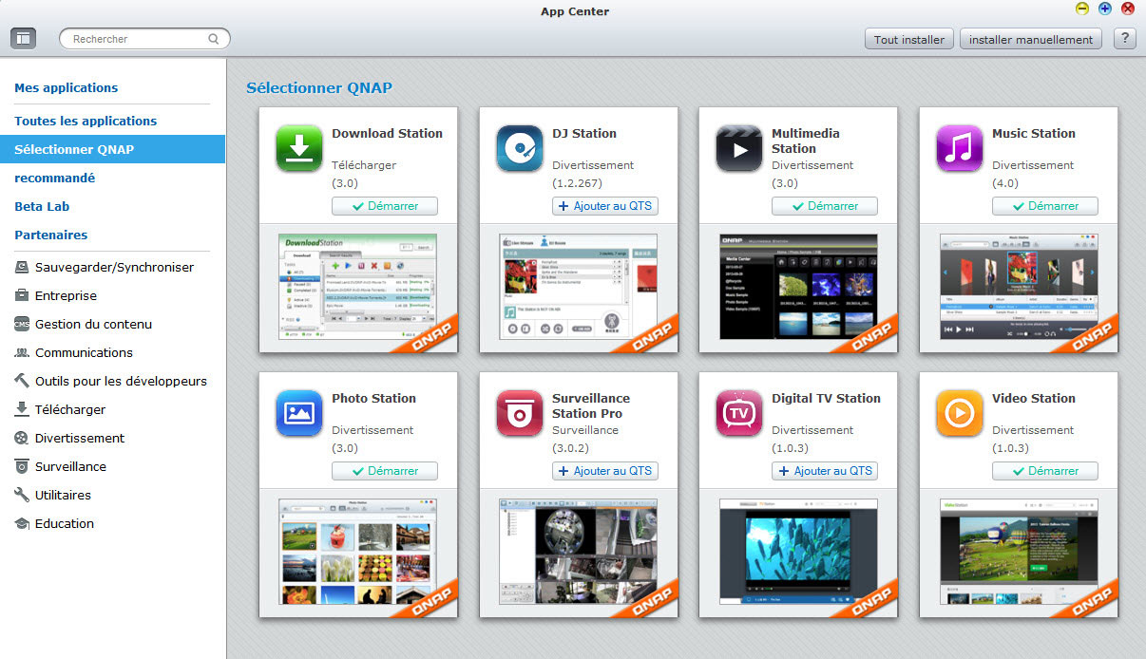
Task: Click the Communications people icon
Action: click(x=22, y=353)
